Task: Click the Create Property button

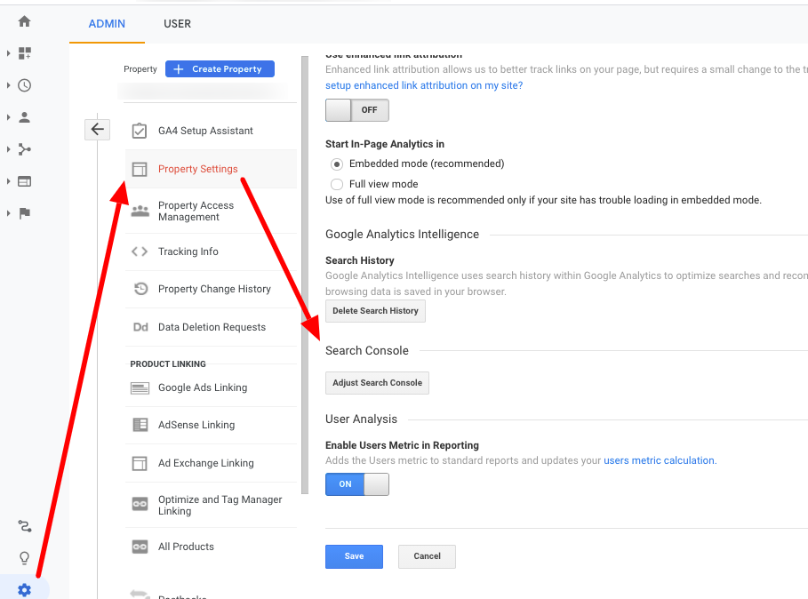Action: (219, 68)
